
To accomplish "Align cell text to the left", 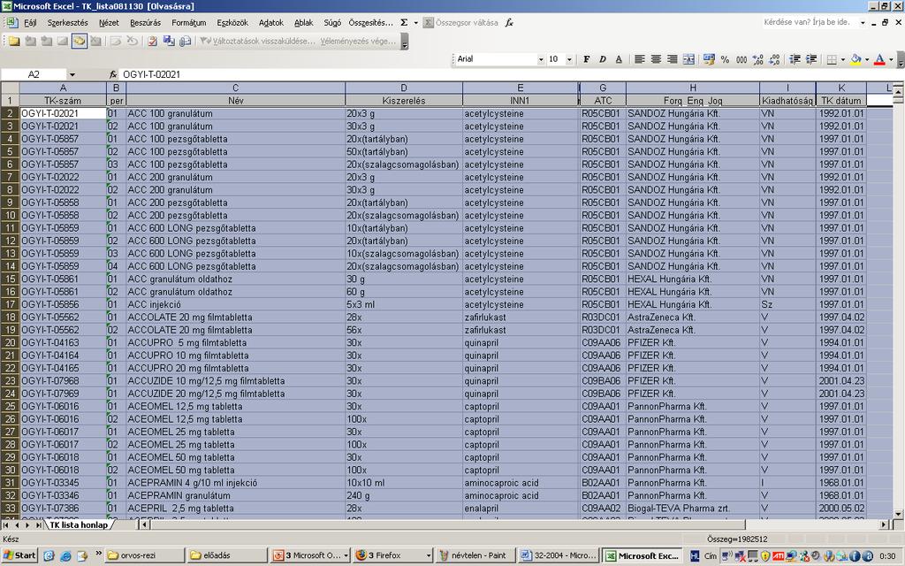I will 640,59.
